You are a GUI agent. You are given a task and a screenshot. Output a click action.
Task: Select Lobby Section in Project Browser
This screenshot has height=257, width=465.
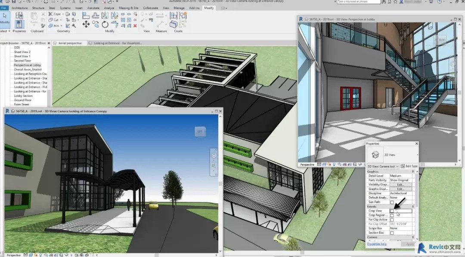(x=23, y=96)
